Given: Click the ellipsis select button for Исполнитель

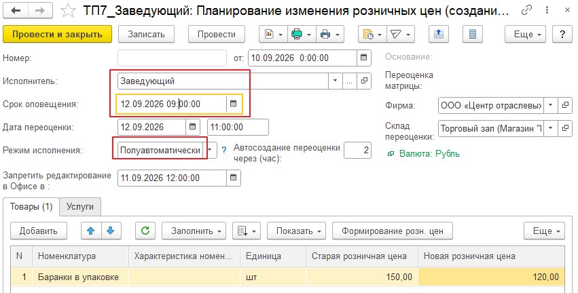Looking at the screenshot, I should coord(350,81).
